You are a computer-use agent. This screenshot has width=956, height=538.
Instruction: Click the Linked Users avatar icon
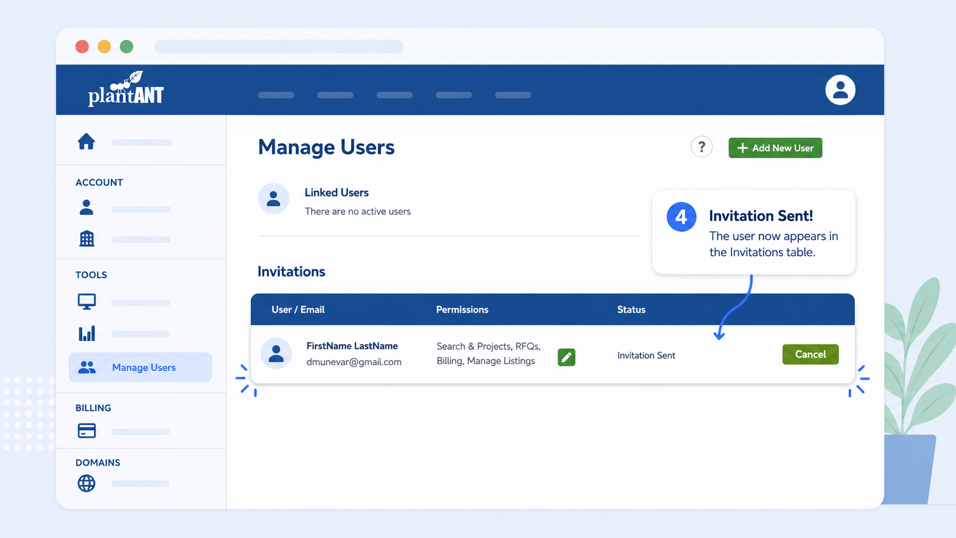click(x=273, y=198)
